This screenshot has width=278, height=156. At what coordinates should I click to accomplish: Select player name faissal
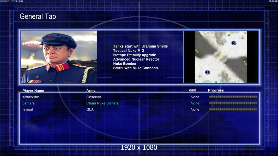tap(28, 109)
